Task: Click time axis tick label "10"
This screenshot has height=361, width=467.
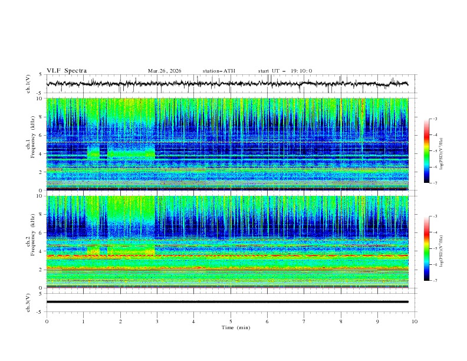Action: pos(415,321)
